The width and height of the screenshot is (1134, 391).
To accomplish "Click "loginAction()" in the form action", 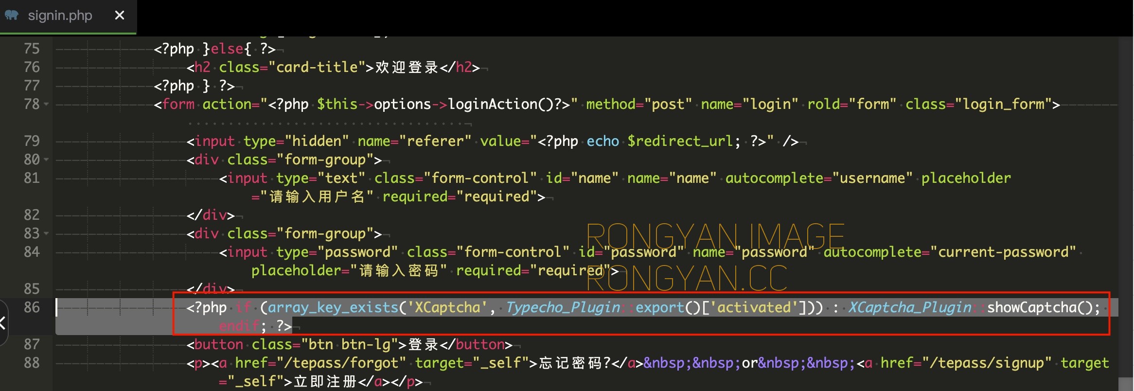I will pos(501,104).
